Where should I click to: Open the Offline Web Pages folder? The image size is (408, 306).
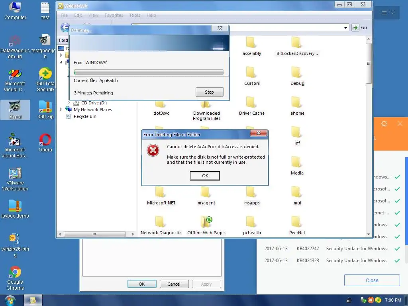point(206,226)
